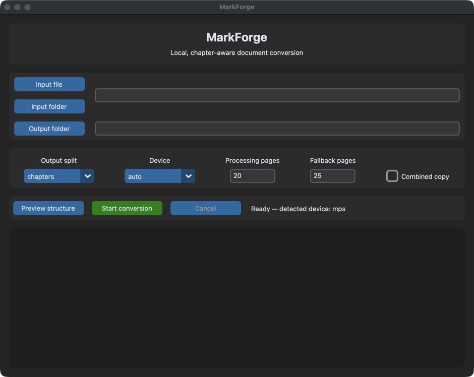This screenshot has height=377, width=474.
Task: Open the Device auto dropdown
Action: coord(160,176)
